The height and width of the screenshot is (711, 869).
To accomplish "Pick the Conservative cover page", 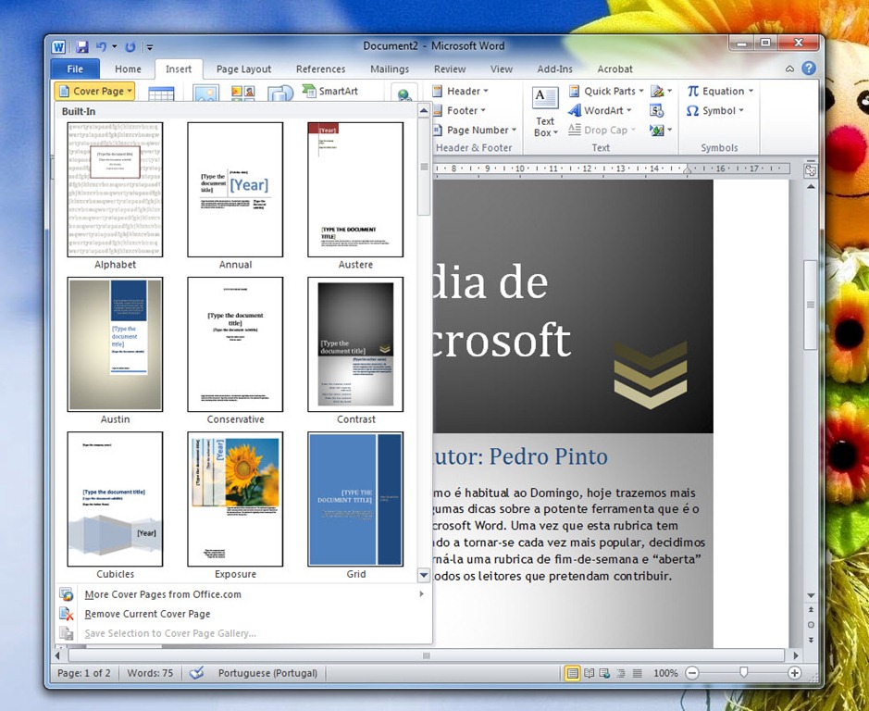I will [x=235, y=344].
